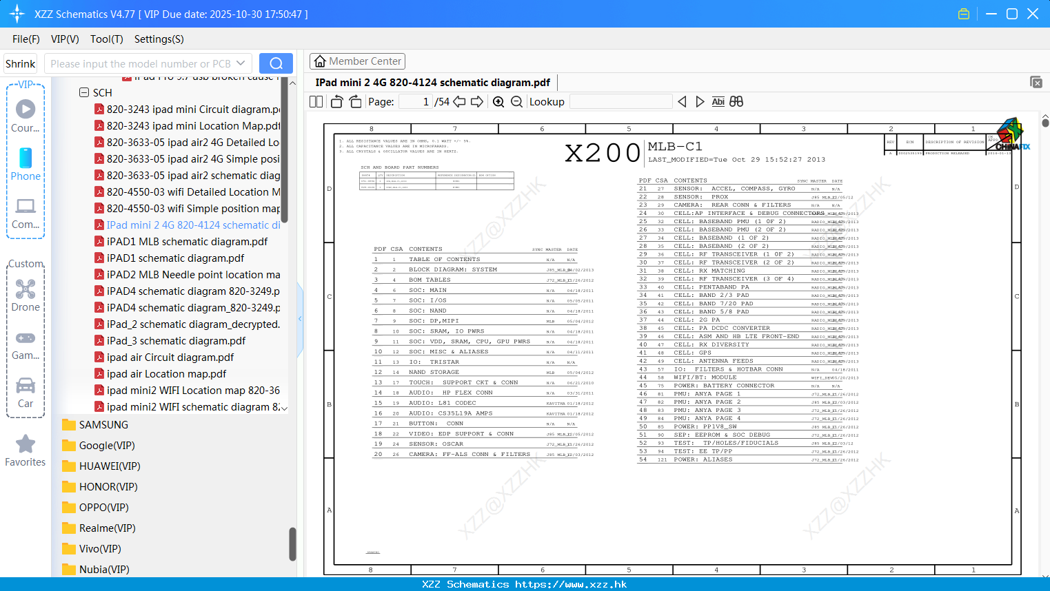Select the Car category icon
Screen dimensions: 1050x591
[26, 392]
